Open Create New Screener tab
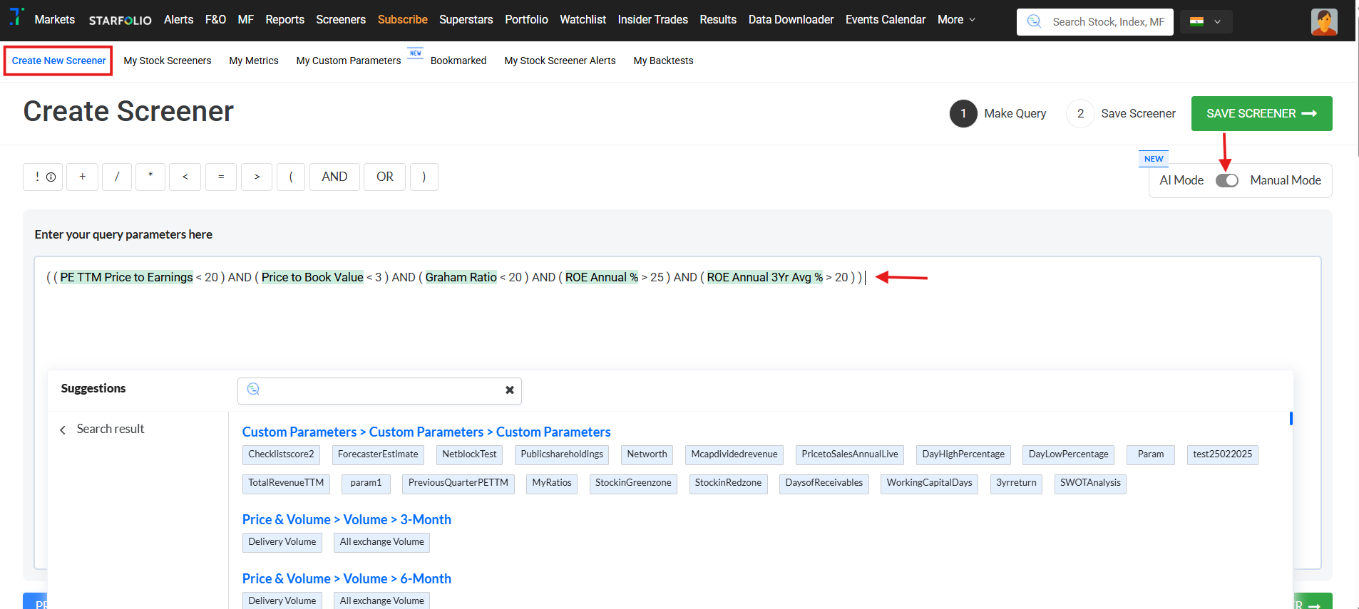The image size is (1359, 609). click(x=58, y=61)
